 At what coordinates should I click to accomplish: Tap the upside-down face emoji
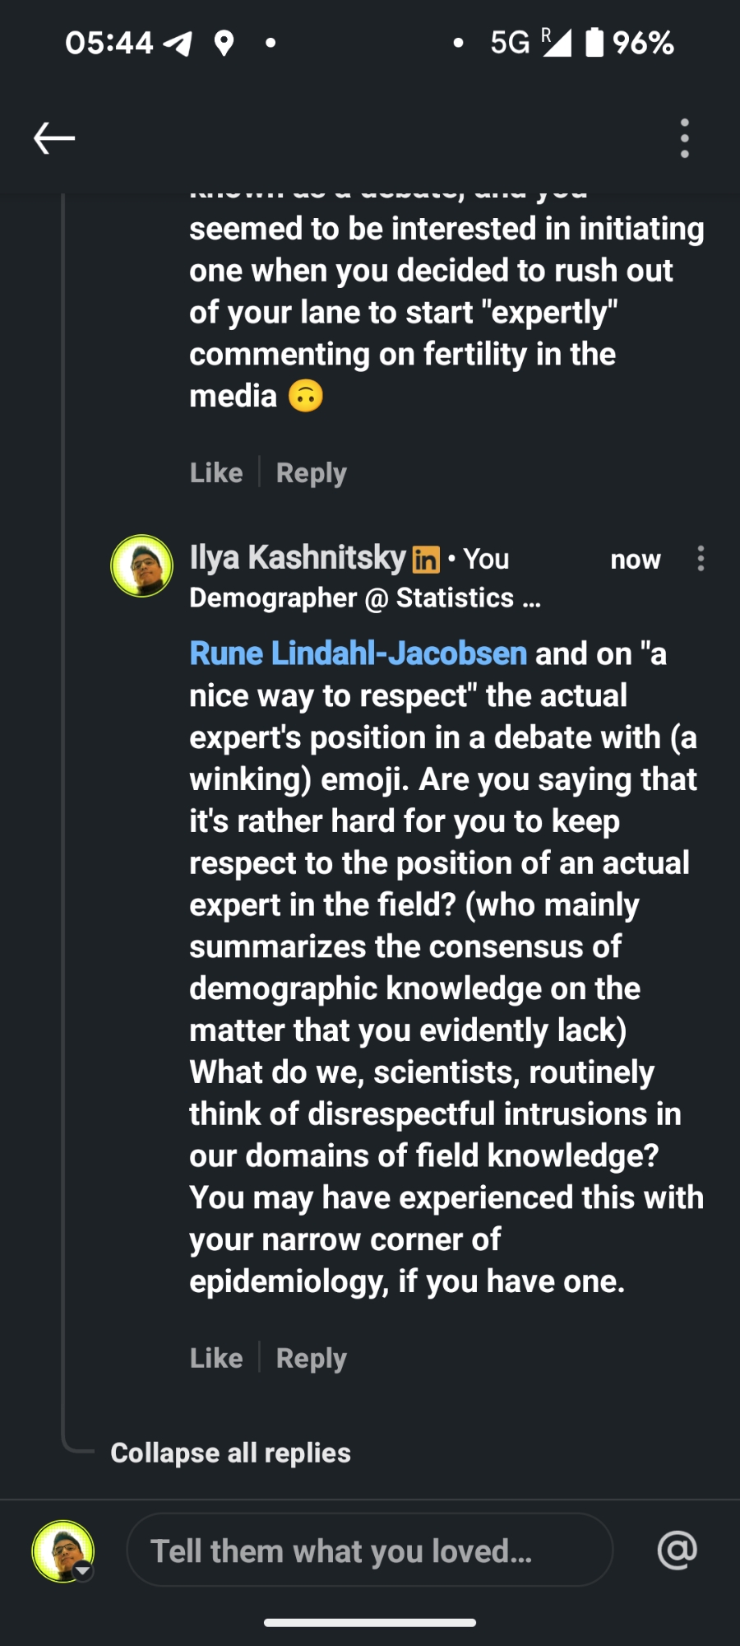pyautogui.click(x=305, y=396)
